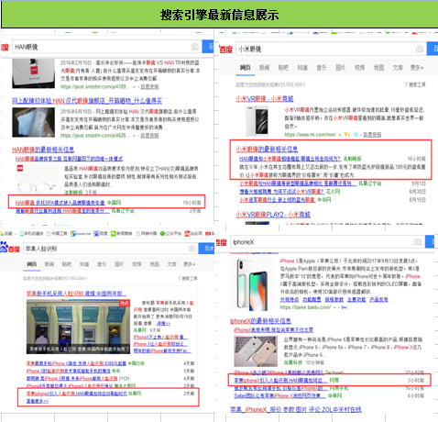Open ATM machines news photo thumbnail
The width and height of the screenshot is (438, 422).
coord(78,327)
